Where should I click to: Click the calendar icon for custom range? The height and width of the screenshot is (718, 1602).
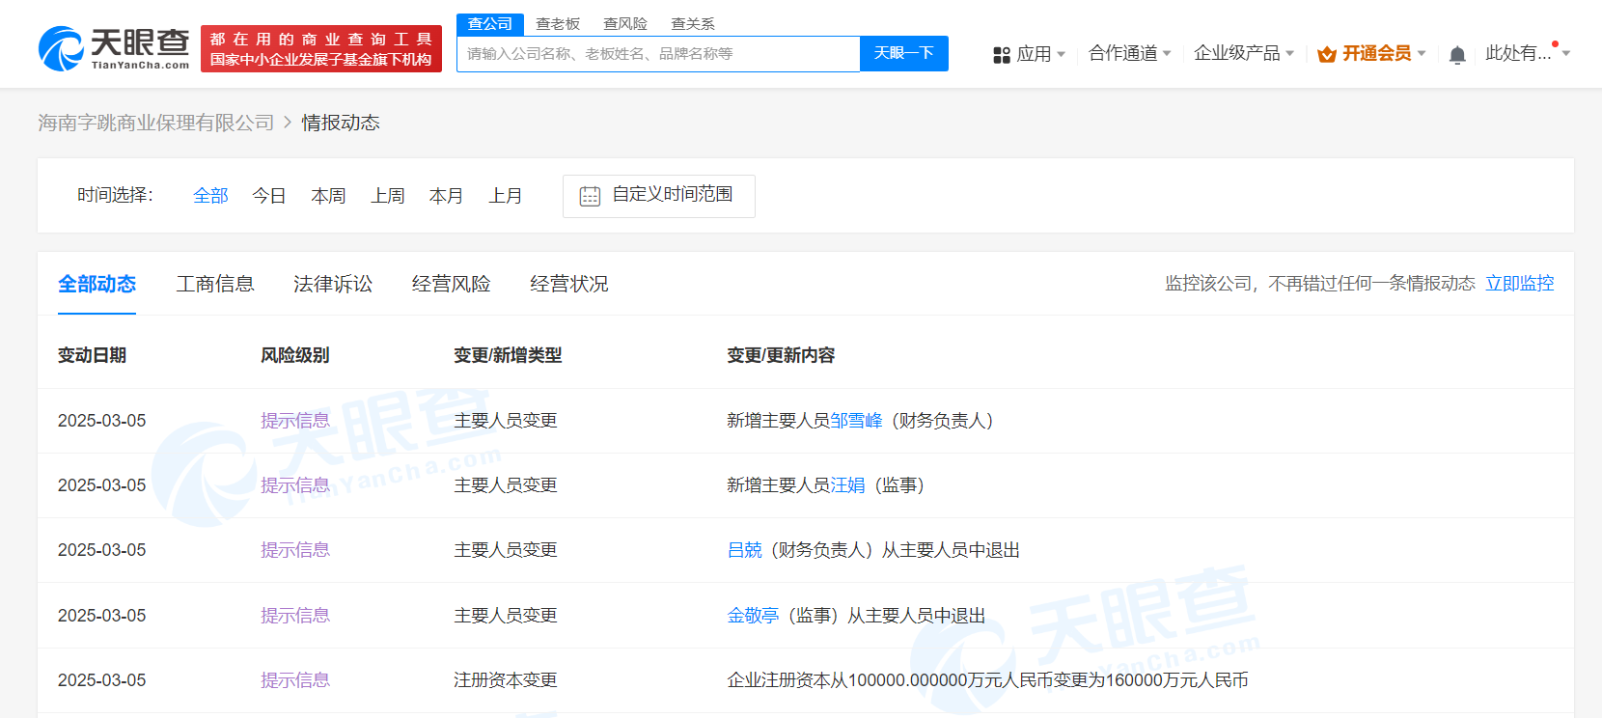590,196
